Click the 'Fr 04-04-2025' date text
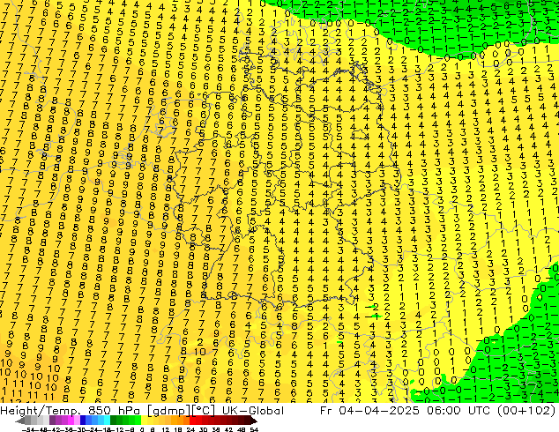This screenshot has width=559, height=432. pyautogui.click(x=369, y=411)
